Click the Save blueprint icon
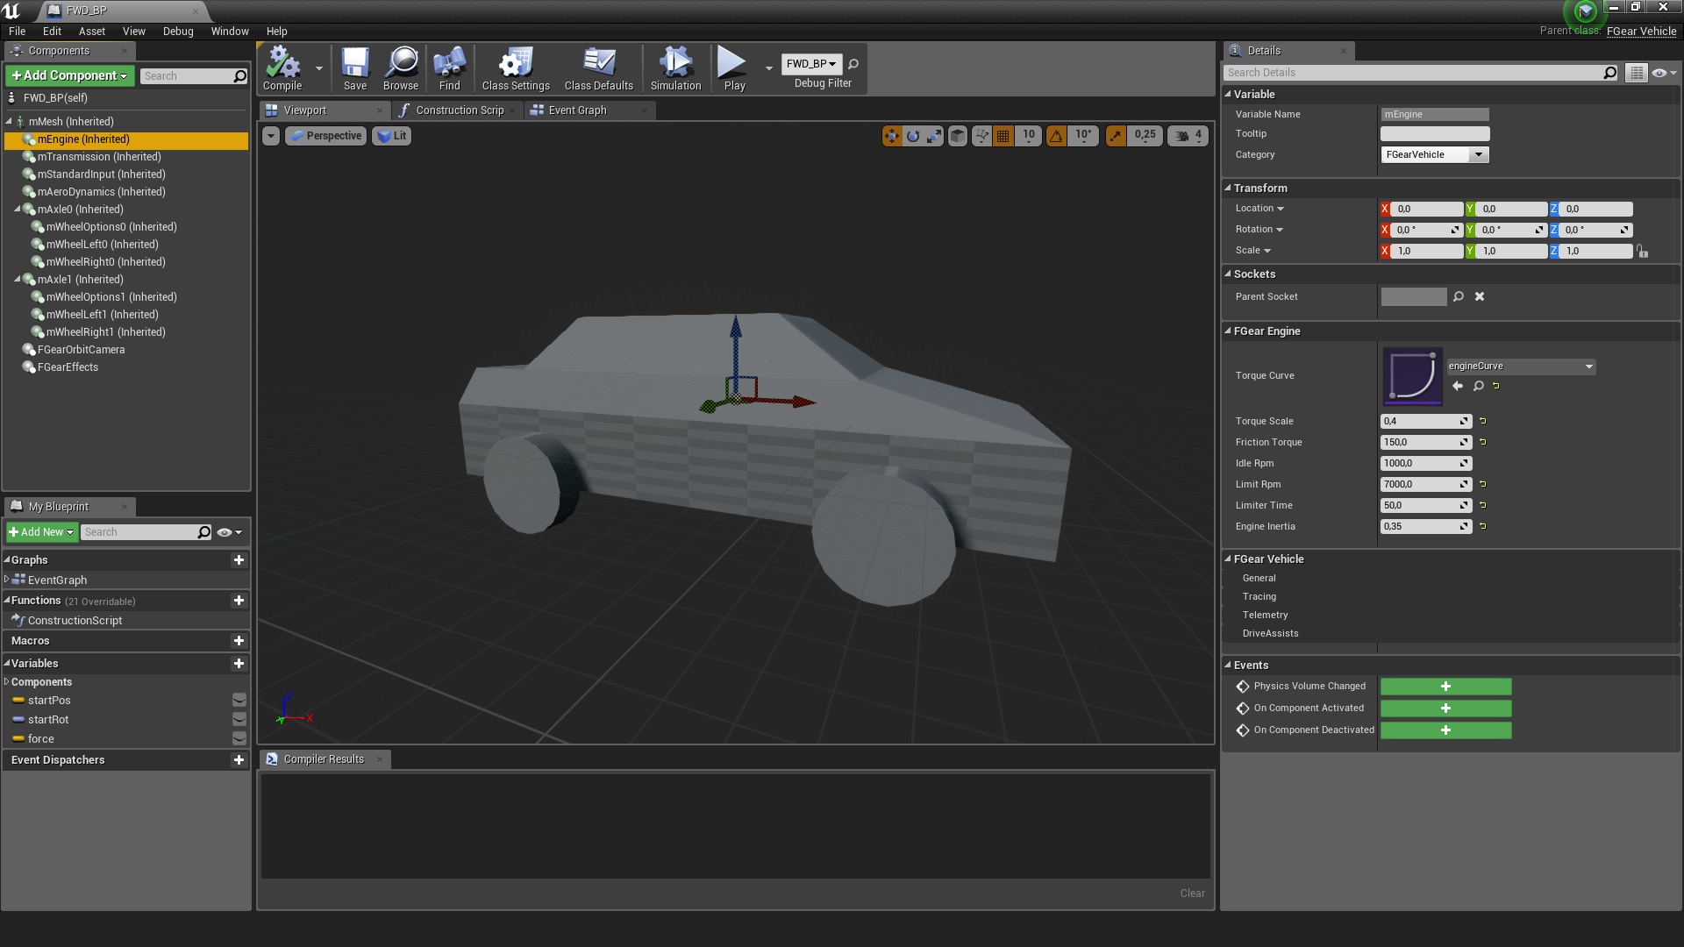Image resolution: width=1684 pixels, height=947 pixels. click(354, 64)
